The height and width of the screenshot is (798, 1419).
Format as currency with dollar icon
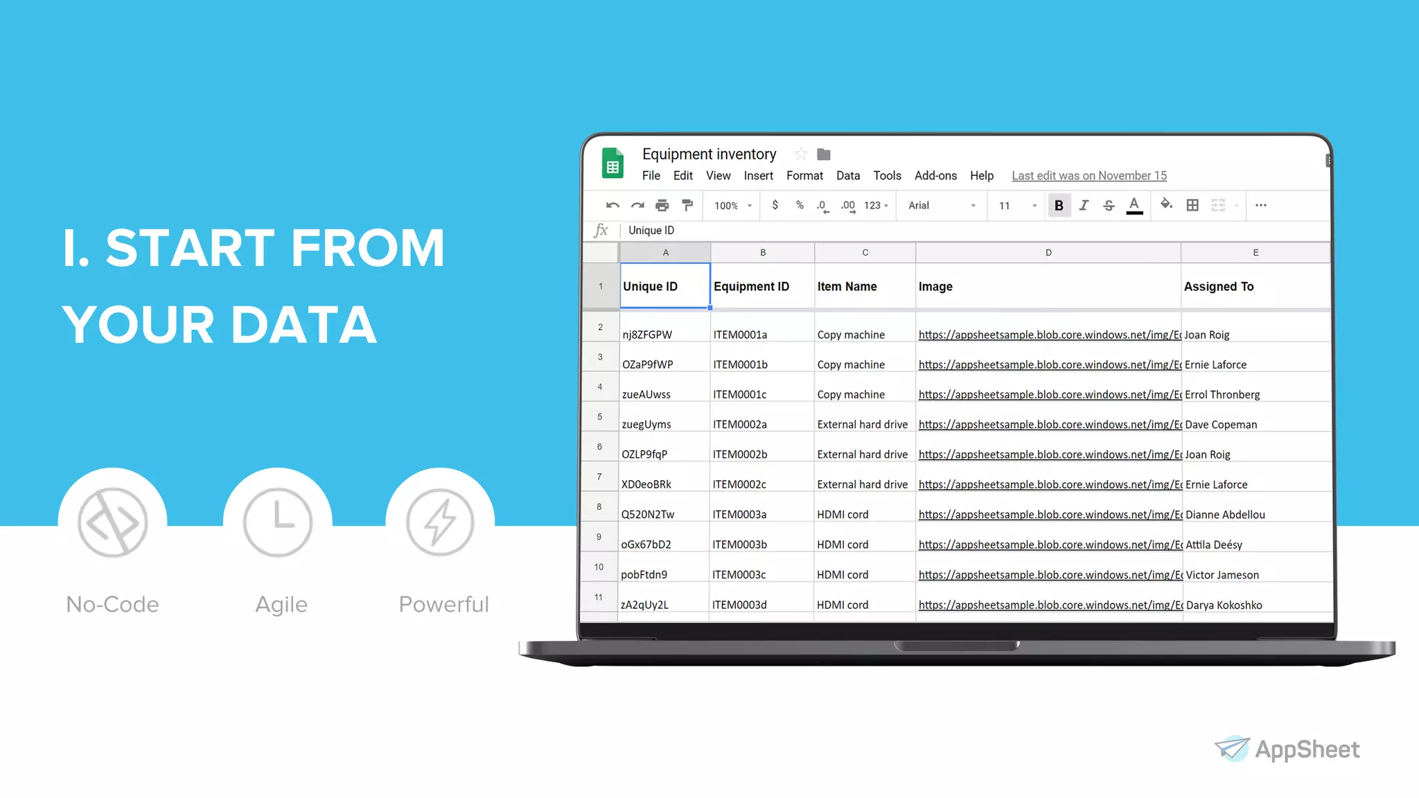point(775,205)
